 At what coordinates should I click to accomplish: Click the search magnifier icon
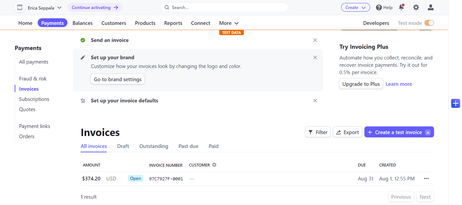click(x=167, y=7)
